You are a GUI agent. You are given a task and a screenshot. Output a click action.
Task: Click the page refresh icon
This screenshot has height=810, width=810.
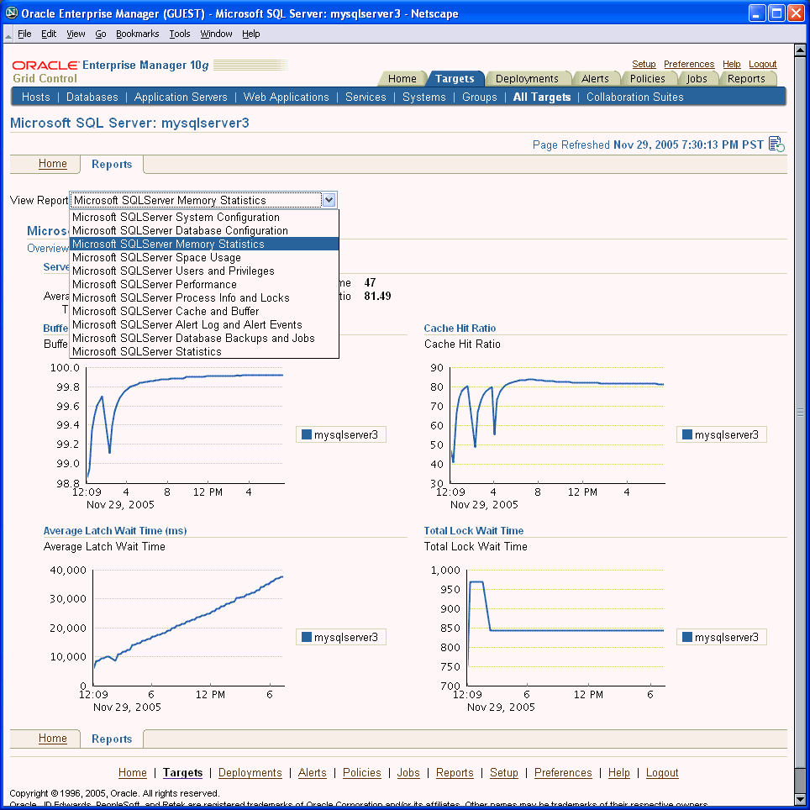coord(776,145)
